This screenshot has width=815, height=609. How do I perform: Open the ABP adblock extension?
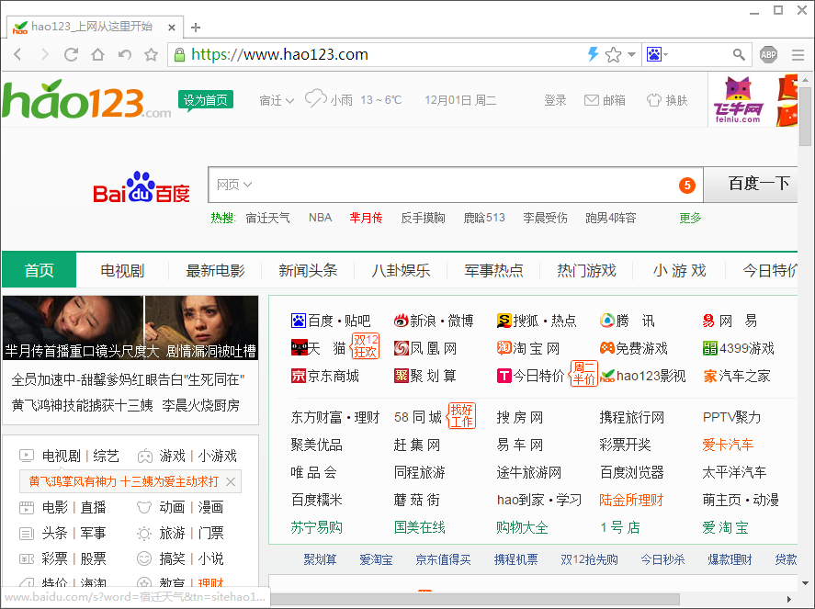[x=768, y=54]
